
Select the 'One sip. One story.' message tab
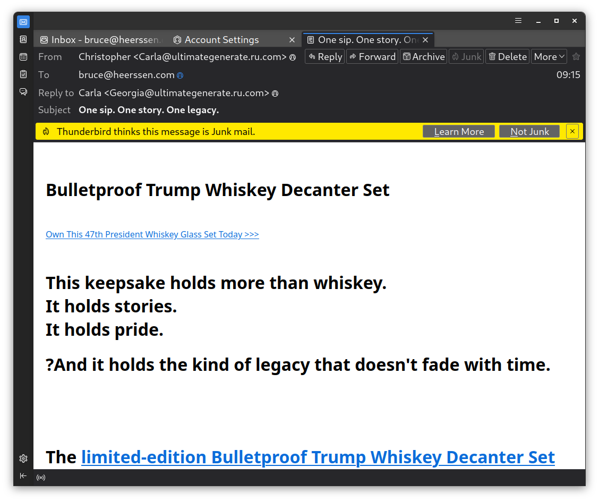(x=368, y=40)
